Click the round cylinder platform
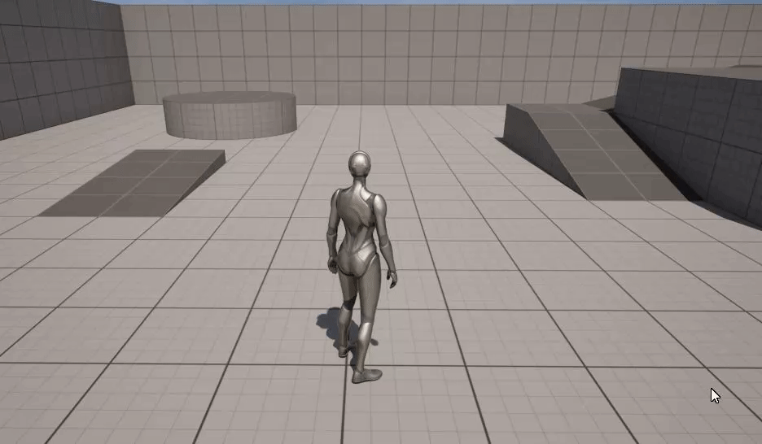Image resolution: width=762 pixels, height=444 pixels. [230, 115]
